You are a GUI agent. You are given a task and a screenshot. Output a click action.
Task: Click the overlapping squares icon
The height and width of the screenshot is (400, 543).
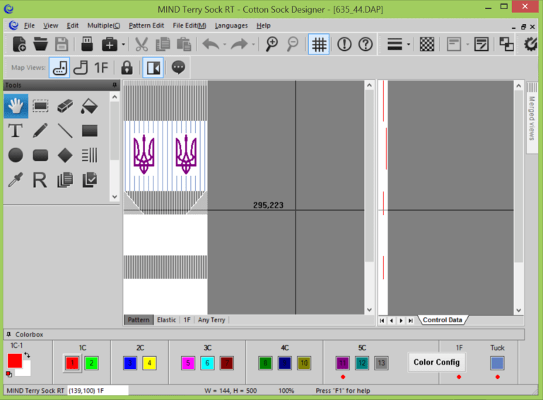(506, 45)
